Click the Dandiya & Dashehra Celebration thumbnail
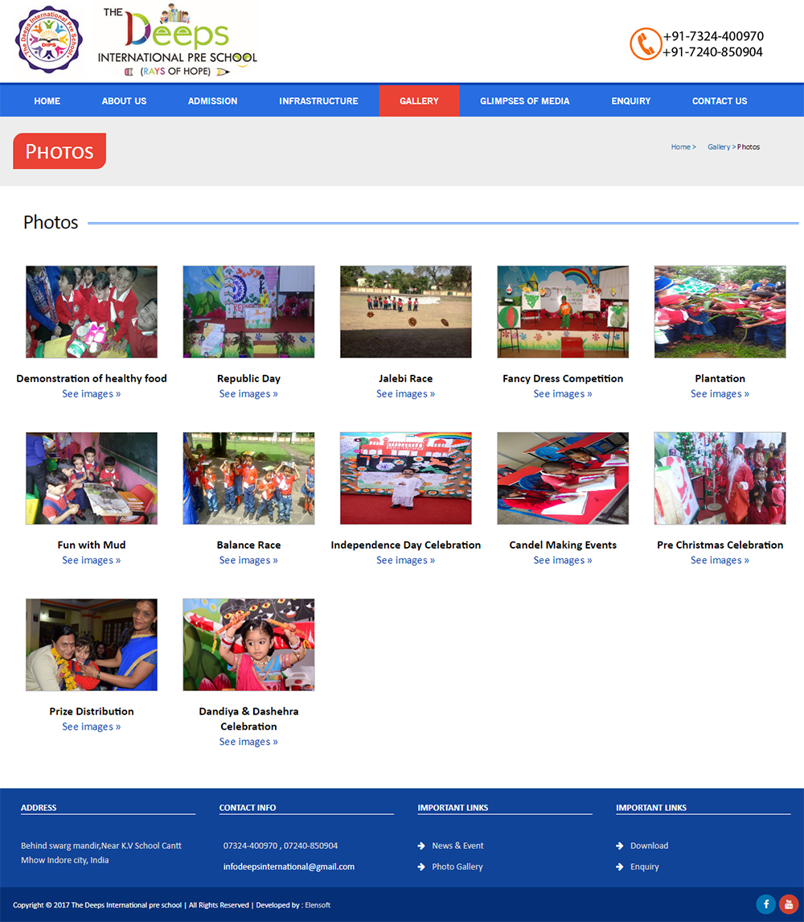This screenshot has height=922, width=804. pos(248,644)
